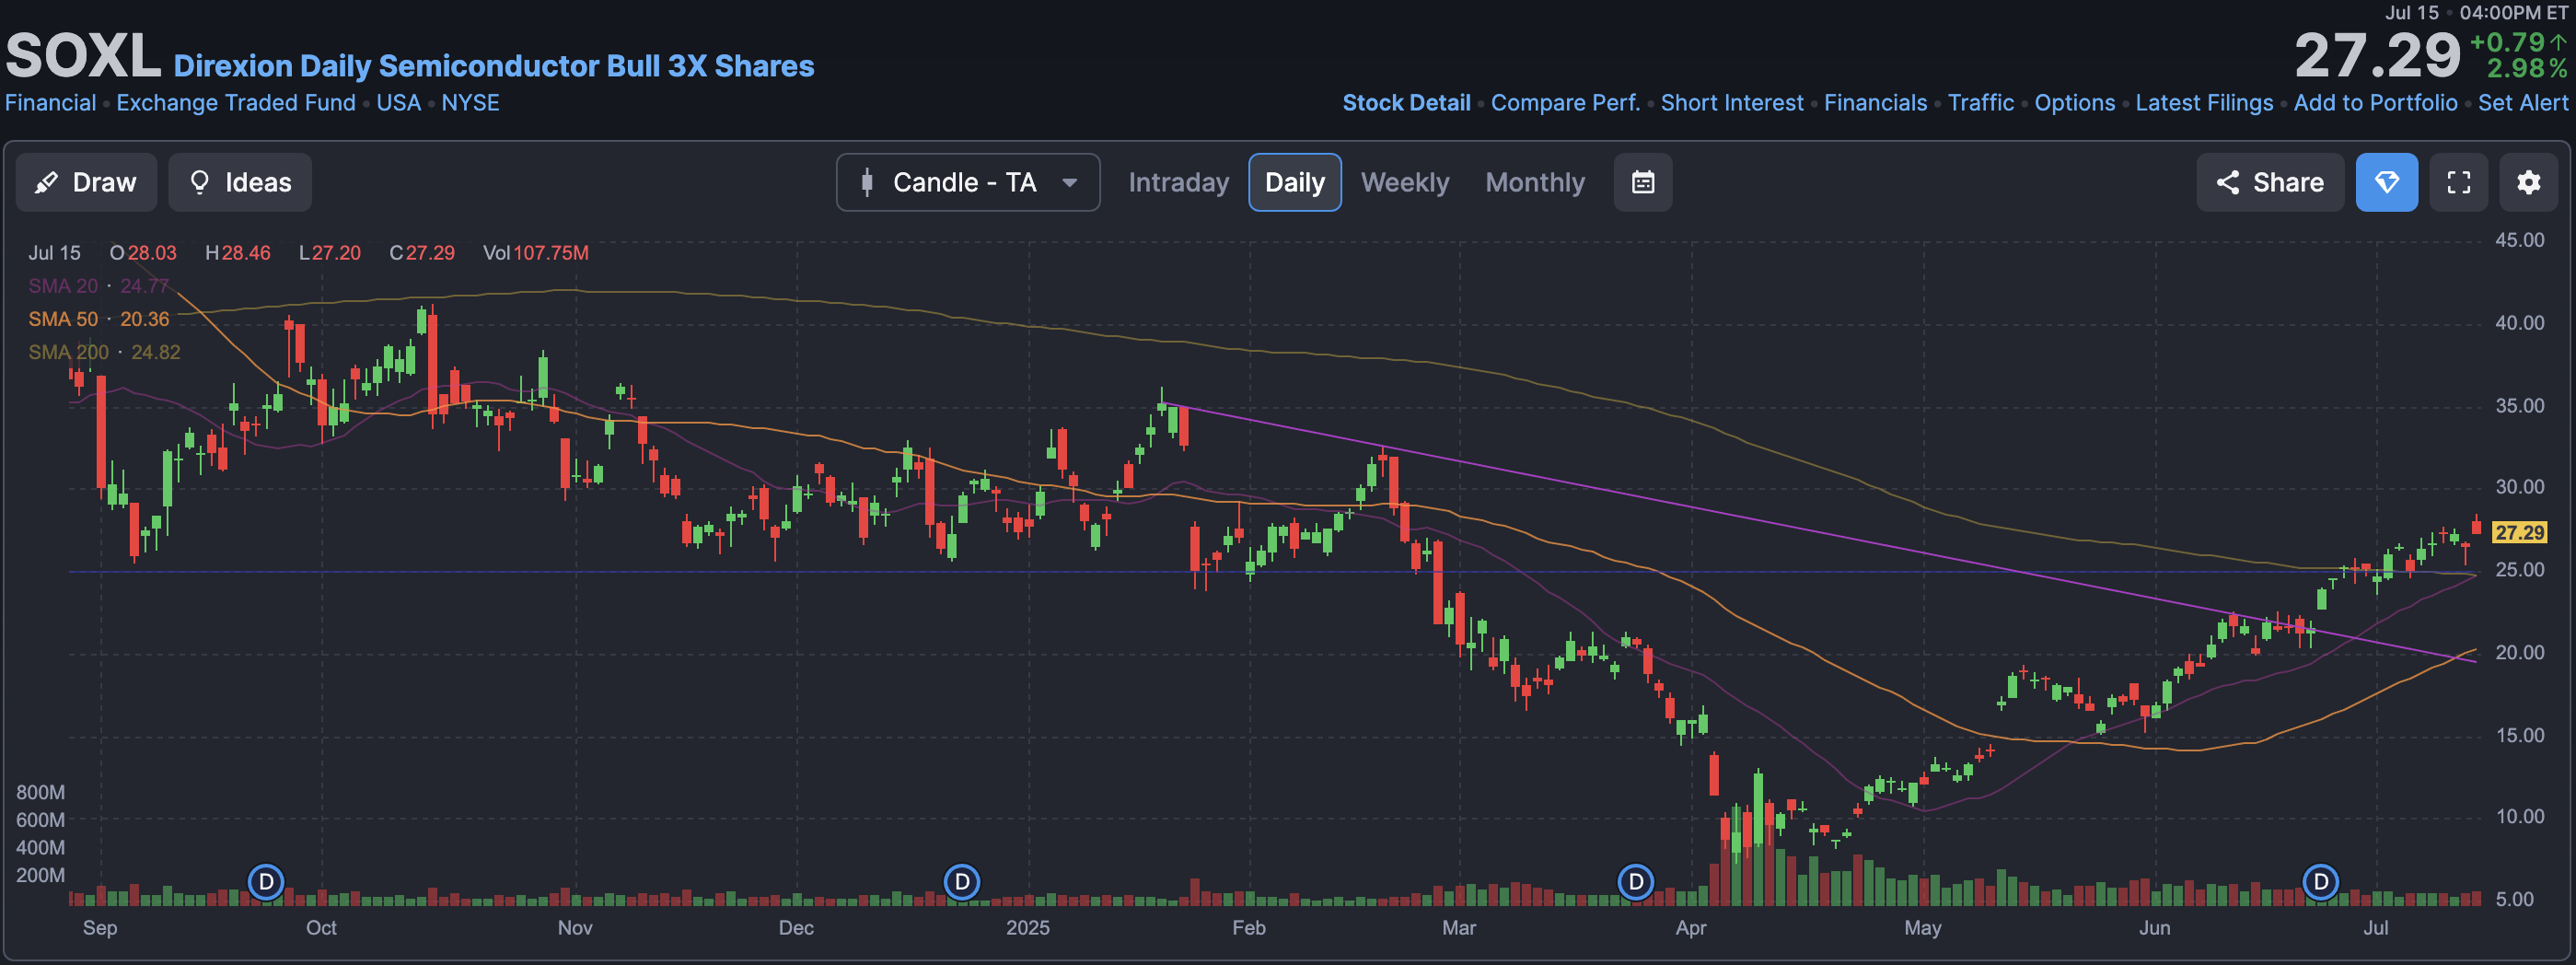Click the candlestick icon in the chart type selector

[x=867, y=182]
